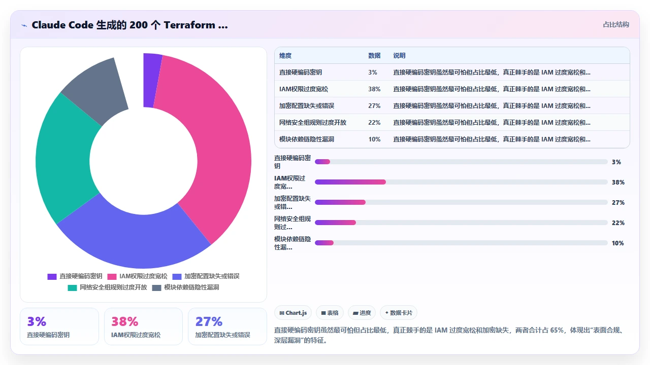Click the dashboard title Claude Code 生成的 200 个 Terraform
The width and height of the screenshot is (650, 365).
tap(129, 25)
